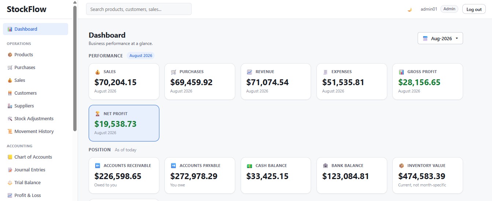The image size is (492, 201).
Task: Click the cash icon on Cash Balance card
Action: (249, 166)
